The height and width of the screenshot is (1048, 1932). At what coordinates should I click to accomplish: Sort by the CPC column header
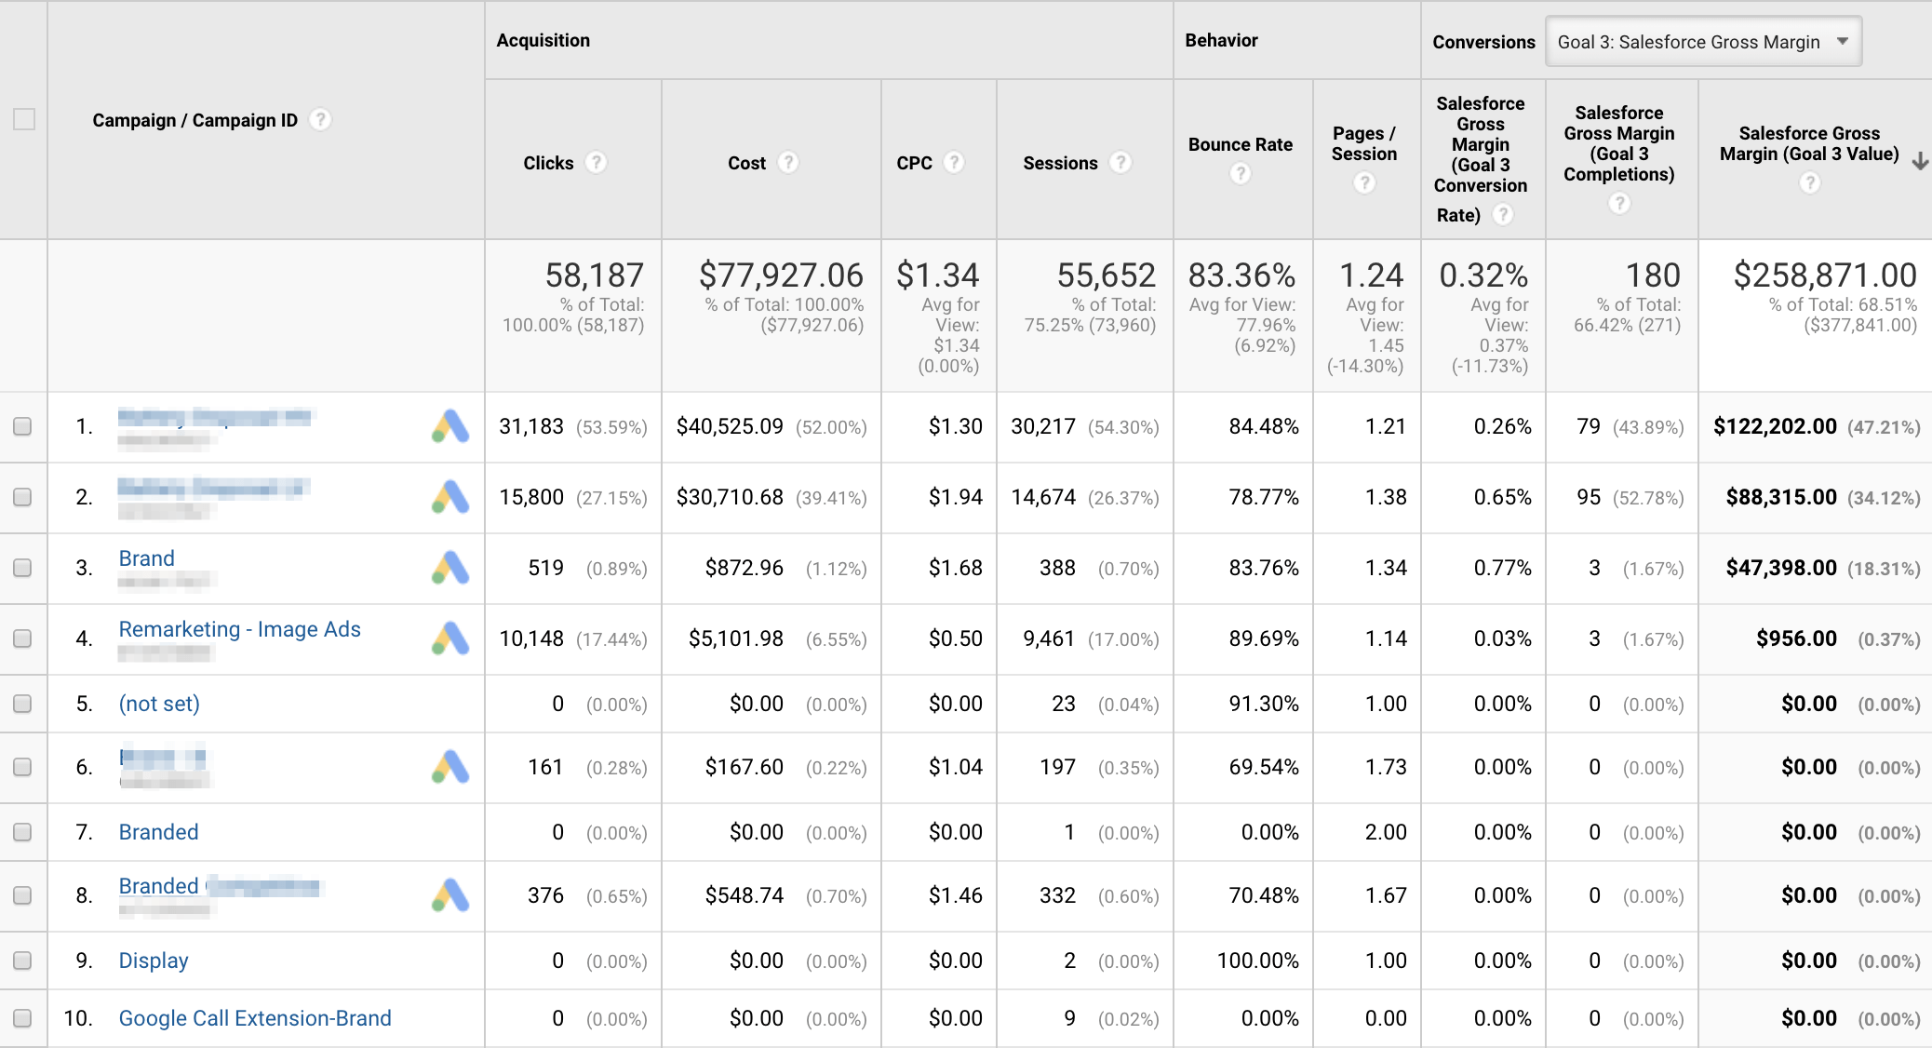(914, 163)
